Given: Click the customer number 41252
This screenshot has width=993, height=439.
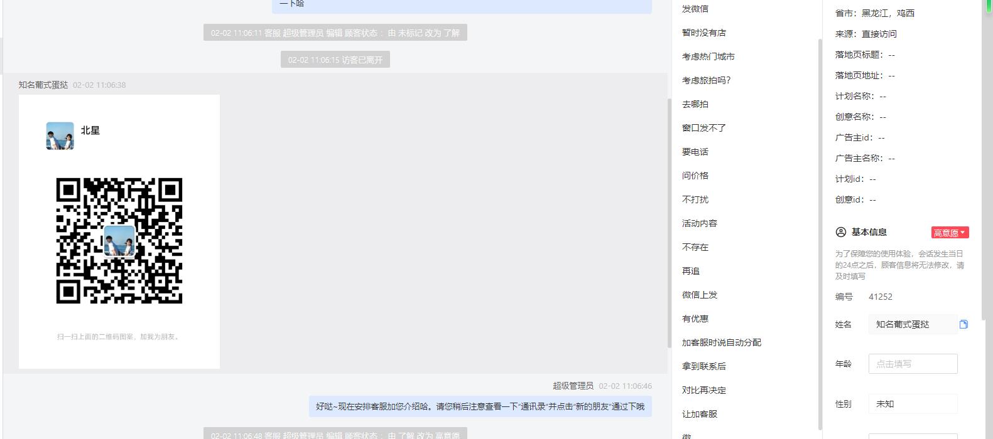Looking at the screenshot, I should click(881, 297).
